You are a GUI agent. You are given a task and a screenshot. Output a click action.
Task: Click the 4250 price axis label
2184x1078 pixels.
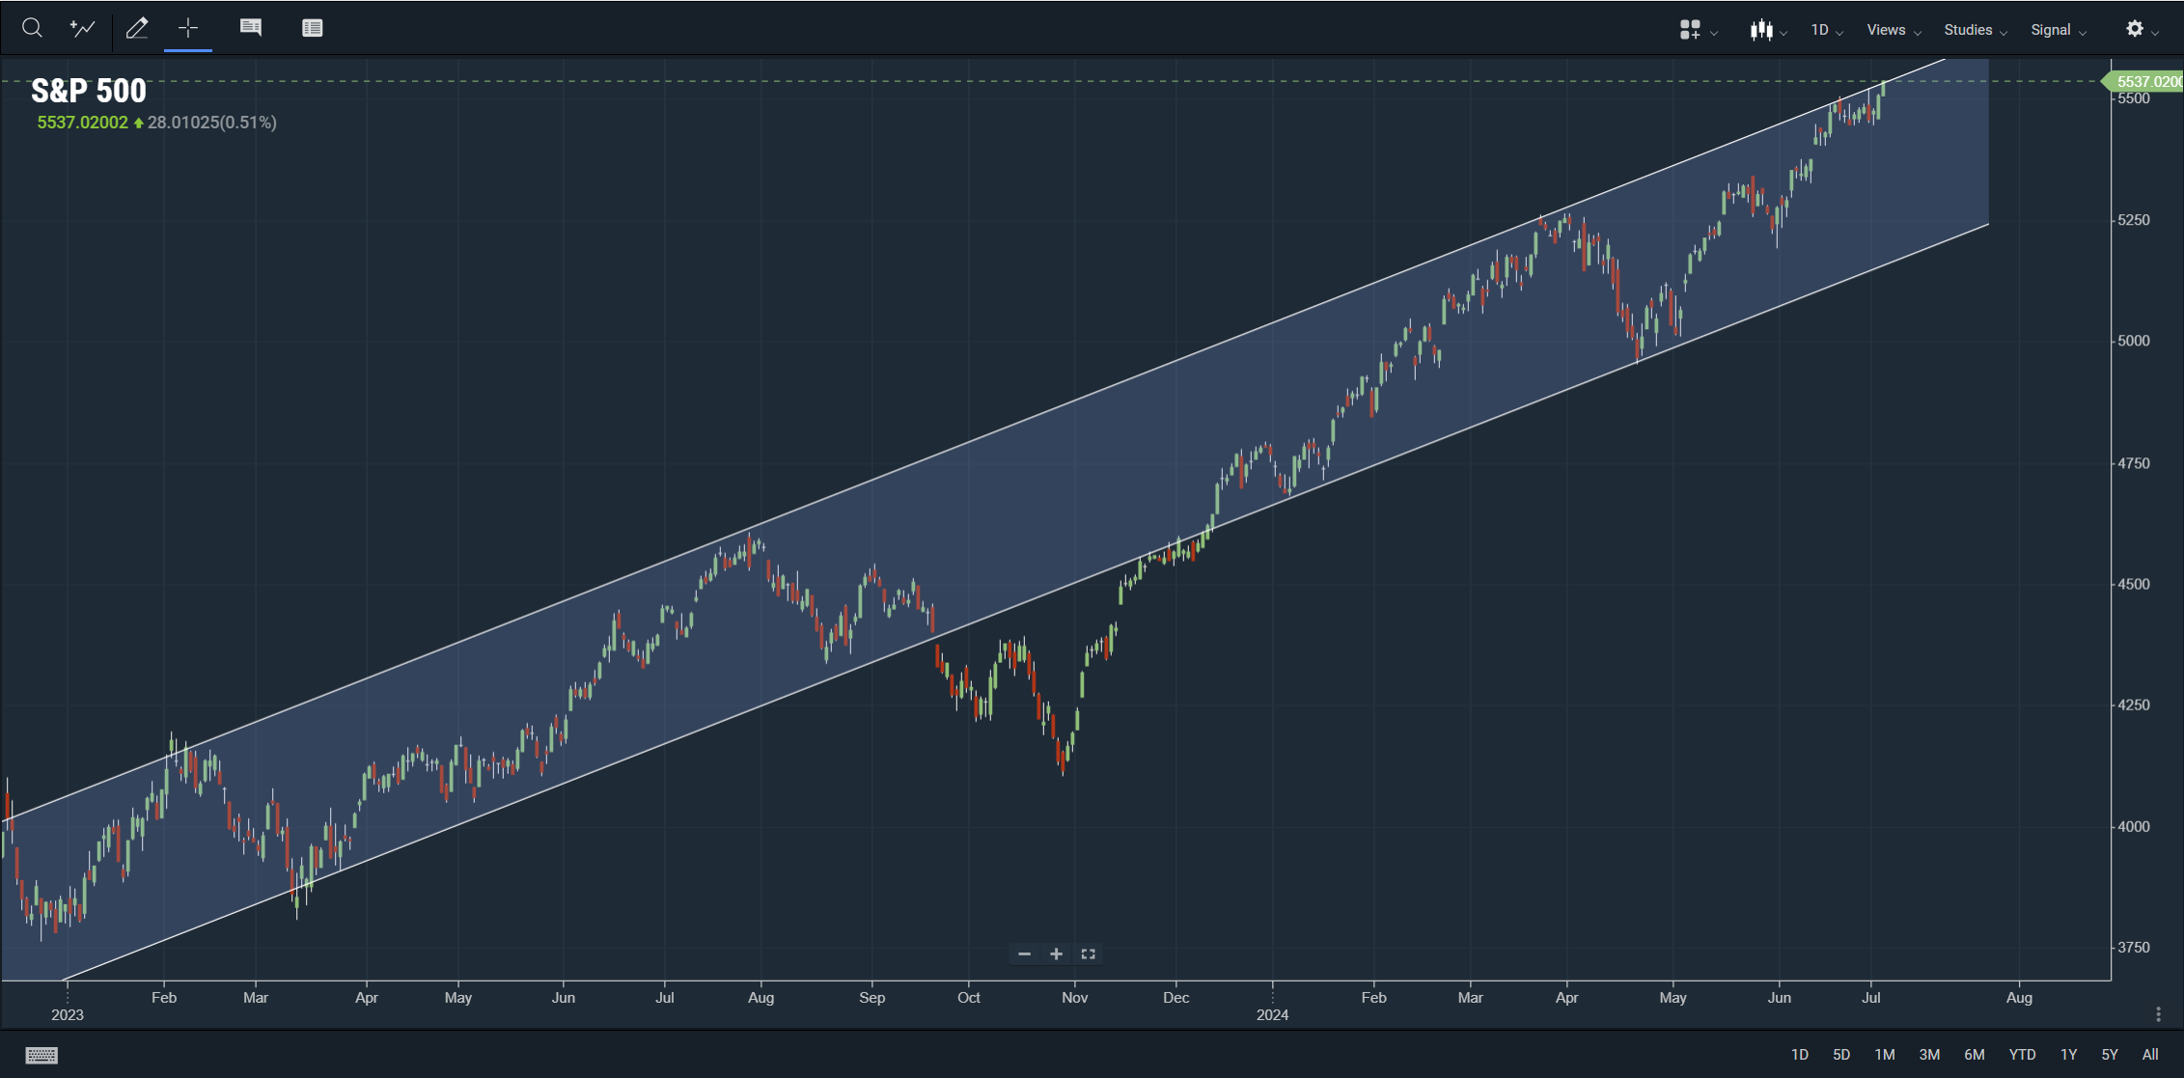point(2134,705)
